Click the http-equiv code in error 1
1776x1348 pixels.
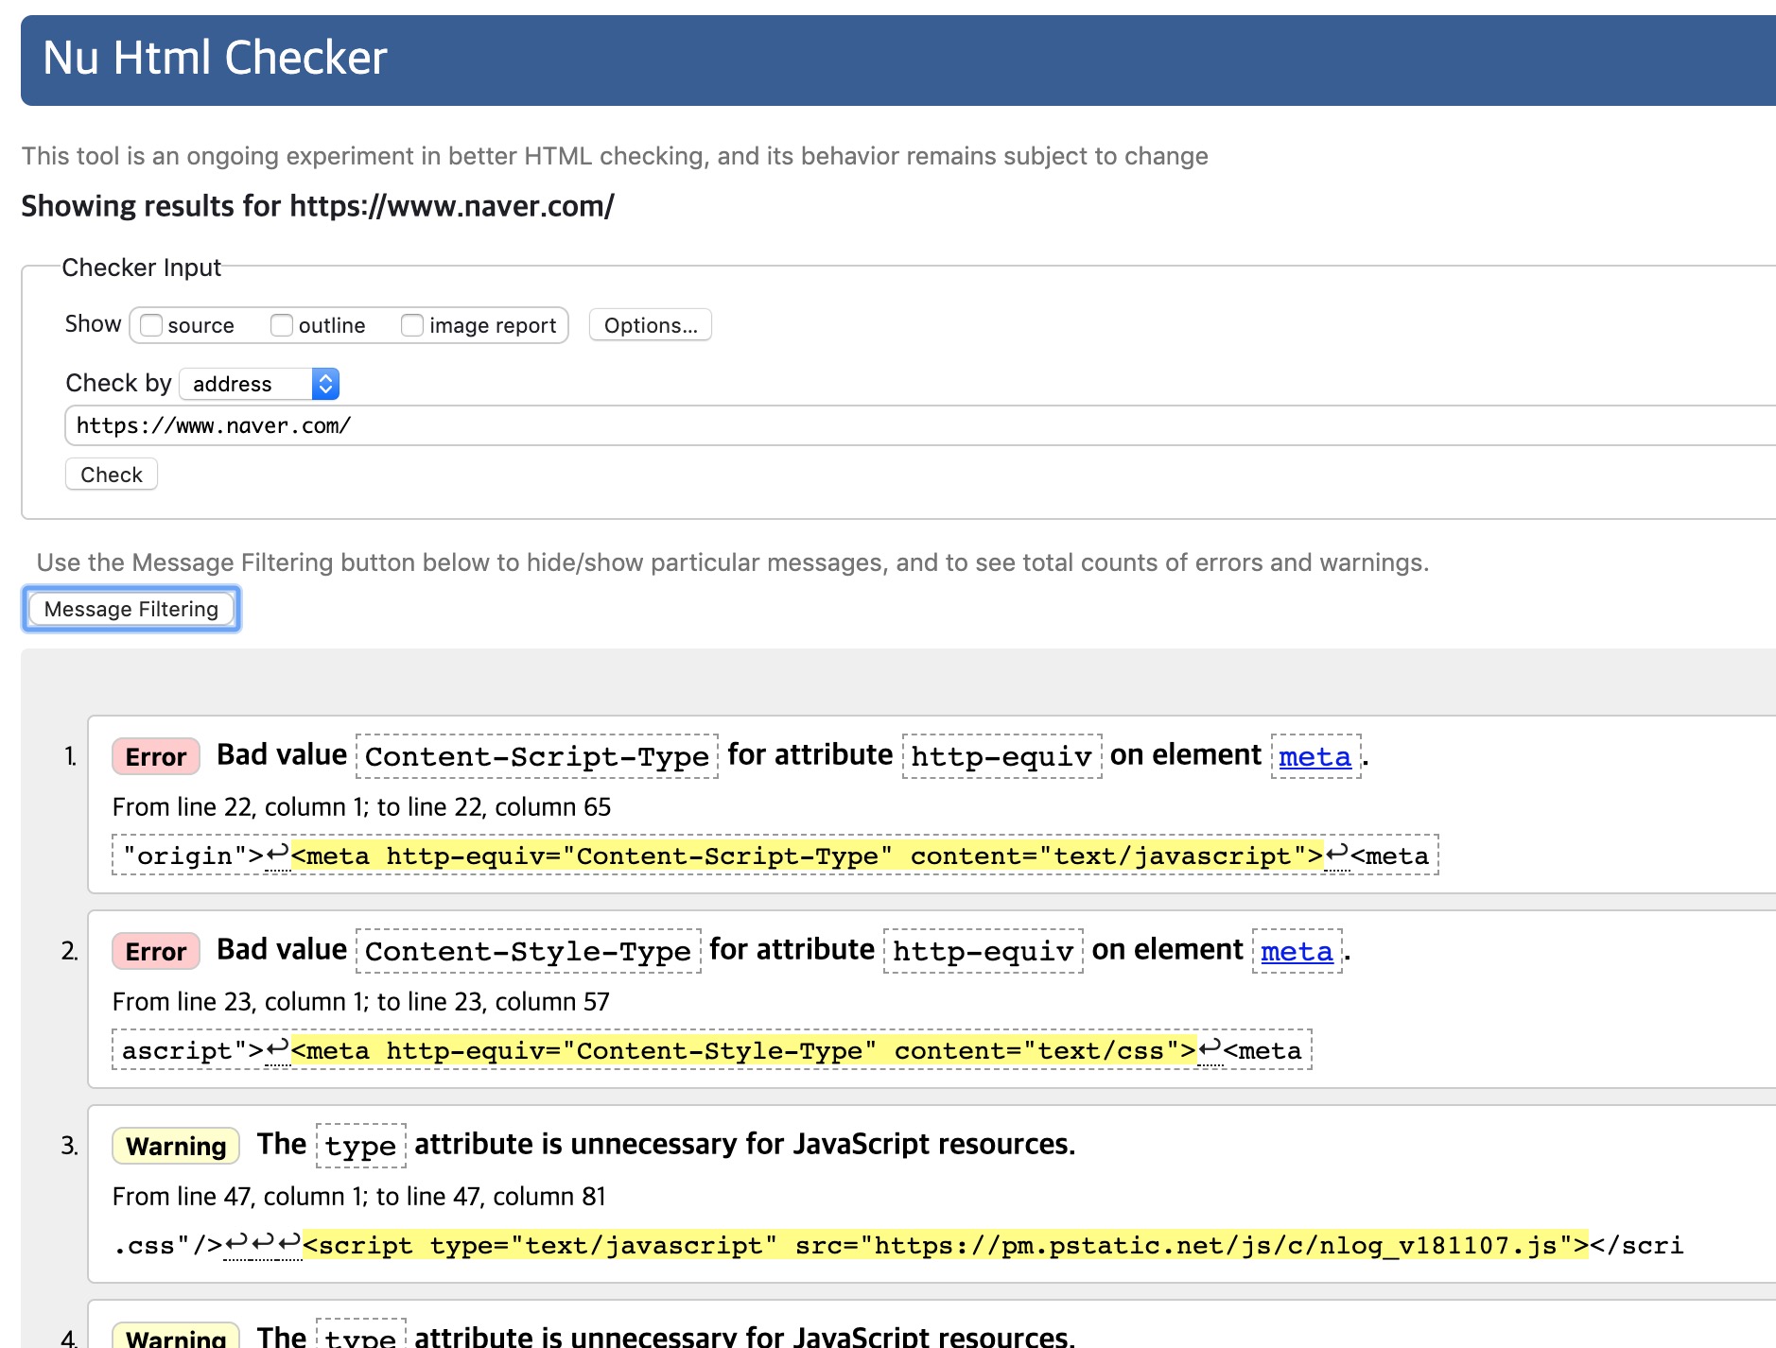click(x=1002, y=756)
